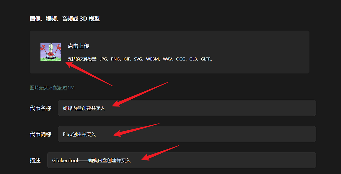Viewport: 341px width, 174px height.
Task: Focus the 描述 description input field
Action: point(182,160)
